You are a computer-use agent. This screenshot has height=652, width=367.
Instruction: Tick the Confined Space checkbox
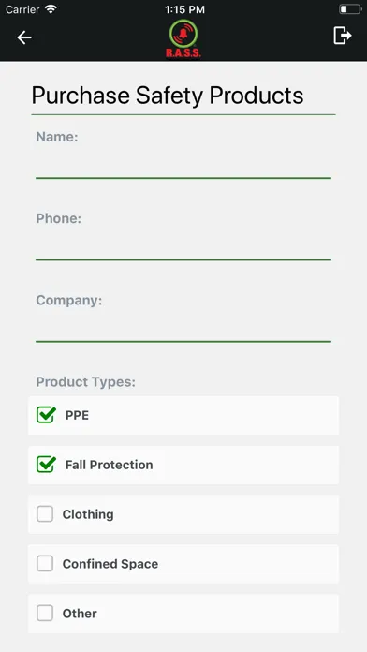pos(45,563)
